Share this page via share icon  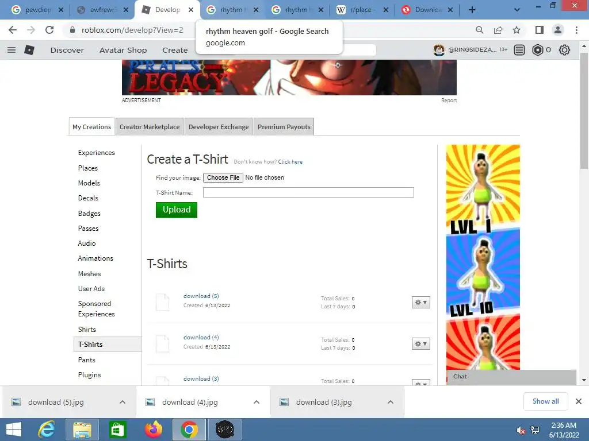pyautogui.click(x=498, y=30)
